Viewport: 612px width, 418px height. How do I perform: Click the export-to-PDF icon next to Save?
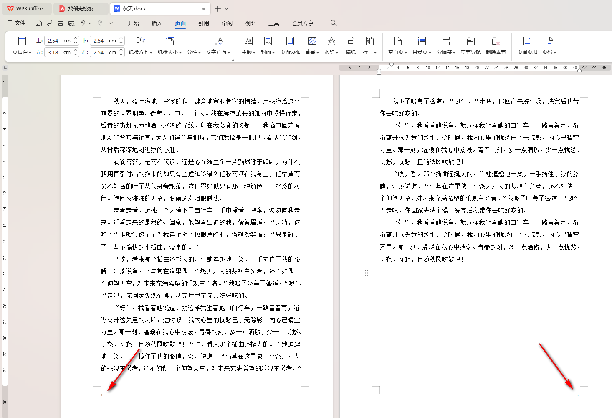tap(50, 23)
